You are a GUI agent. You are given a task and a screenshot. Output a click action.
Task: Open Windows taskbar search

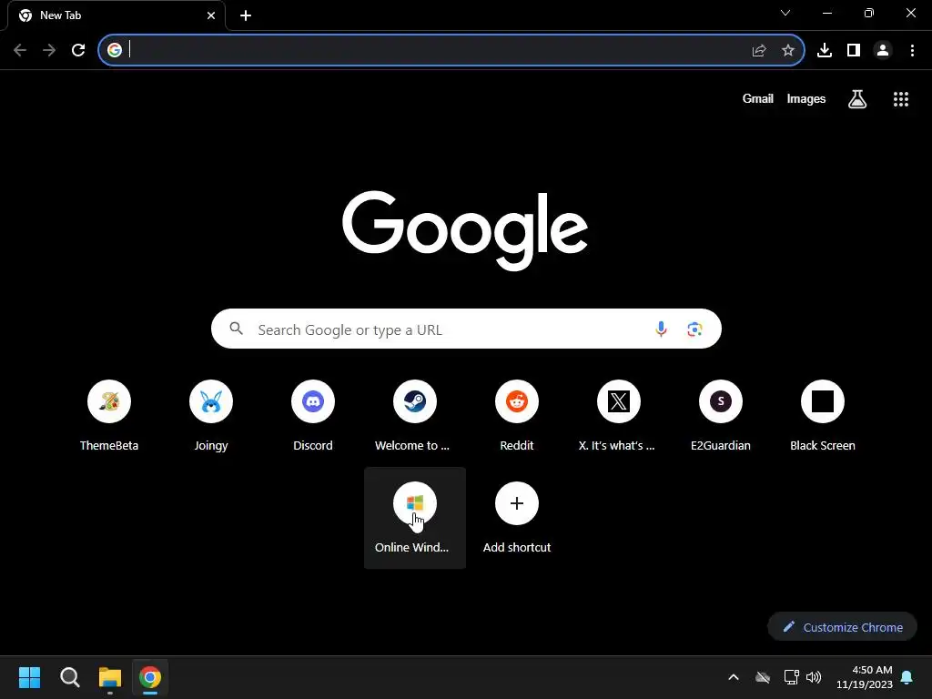pyautogui.click(x=69, y=677)
